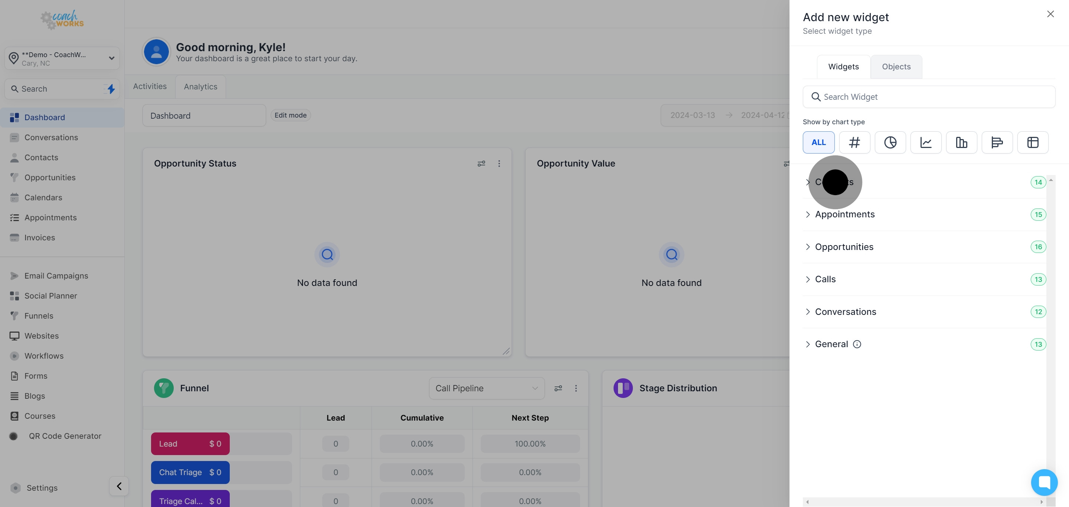Select the line chart type filter
Image resolution: width=1069 pixels, height=507 pixels.
(x=925, y=142)
